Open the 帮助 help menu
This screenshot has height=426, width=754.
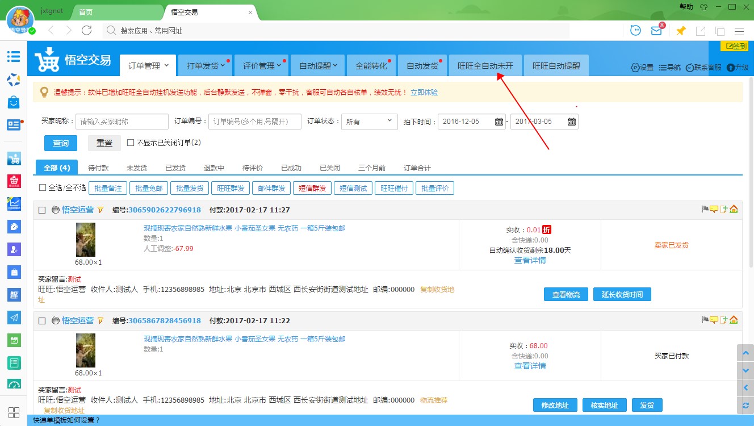(686, 7)
